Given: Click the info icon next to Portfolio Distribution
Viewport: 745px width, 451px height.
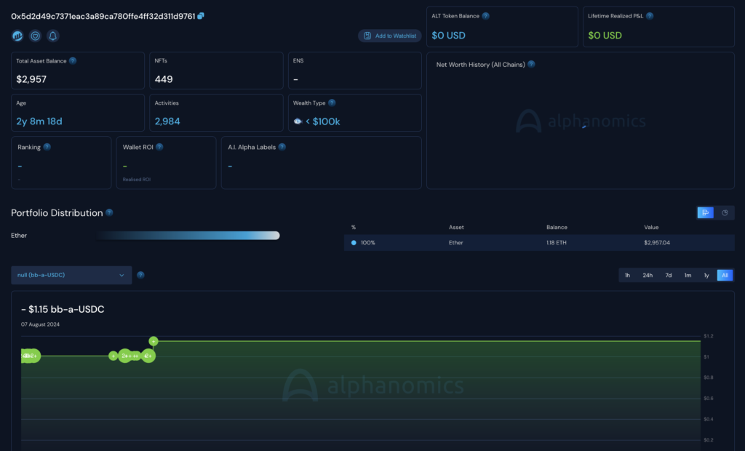Looking at the screenshot, I should (x=109, y=213).
